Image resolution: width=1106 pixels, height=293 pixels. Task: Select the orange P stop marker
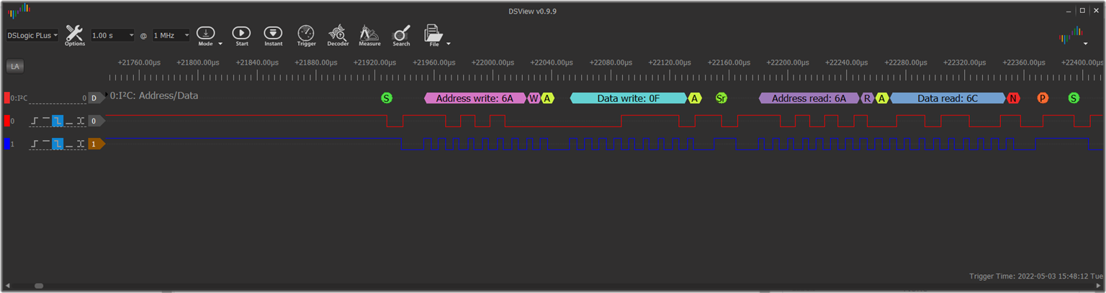(x=1043, y=98)
